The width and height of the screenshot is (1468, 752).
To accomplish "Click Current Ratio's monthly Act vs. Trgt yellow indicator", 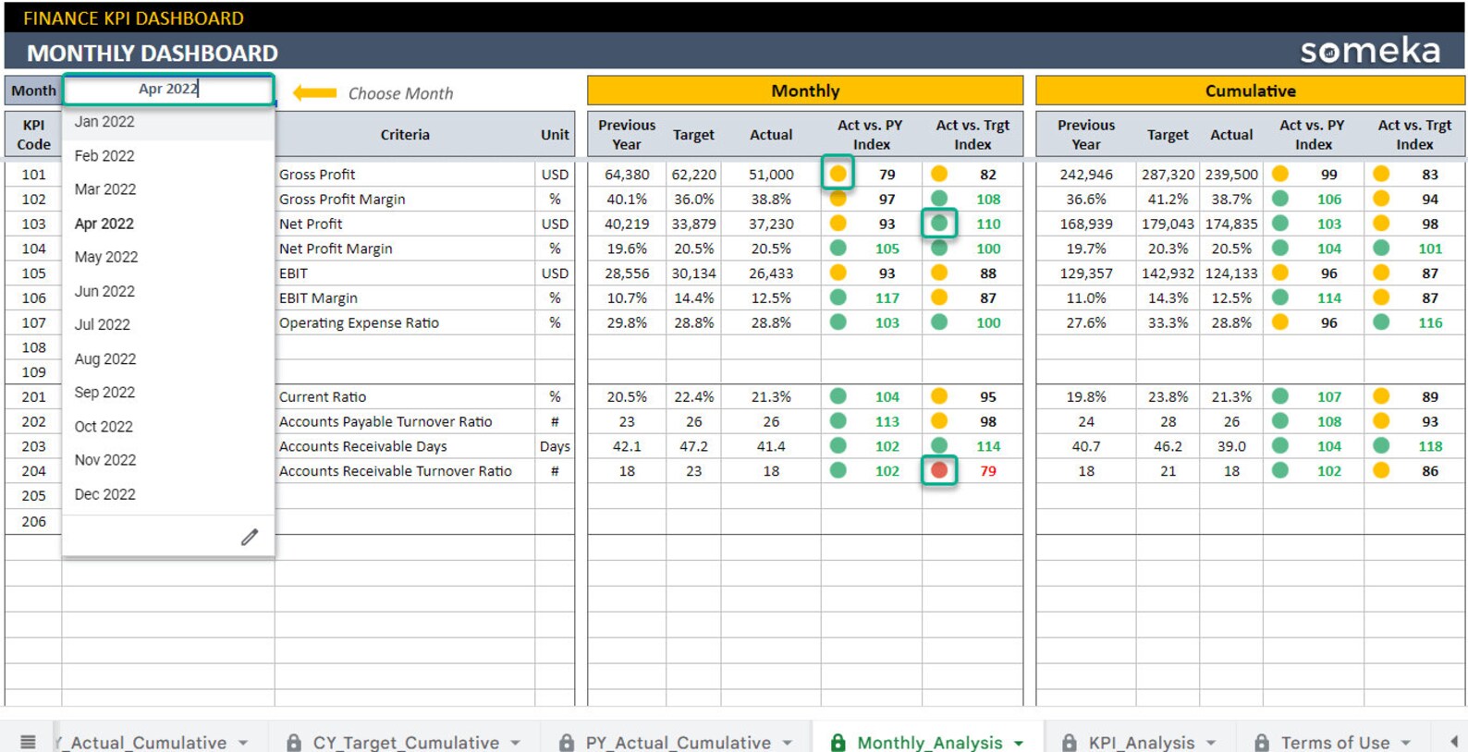I will pos(939,396).
